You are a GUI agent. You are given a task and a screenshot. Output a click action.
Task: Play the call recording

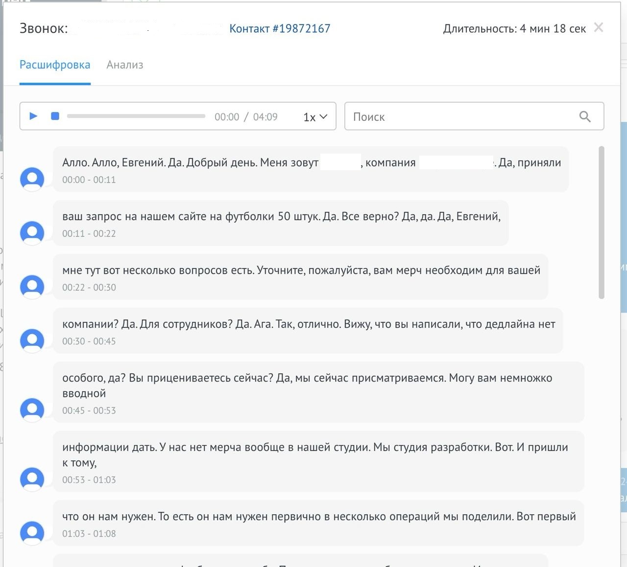tap(33, 116)
